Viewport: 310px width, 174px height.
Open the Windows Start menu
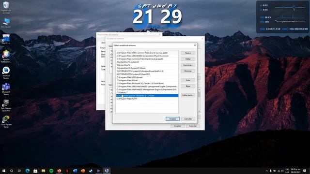click(x=4, y=171)
